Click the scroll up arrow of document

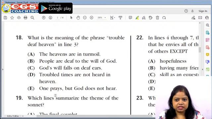pos(200,23)
